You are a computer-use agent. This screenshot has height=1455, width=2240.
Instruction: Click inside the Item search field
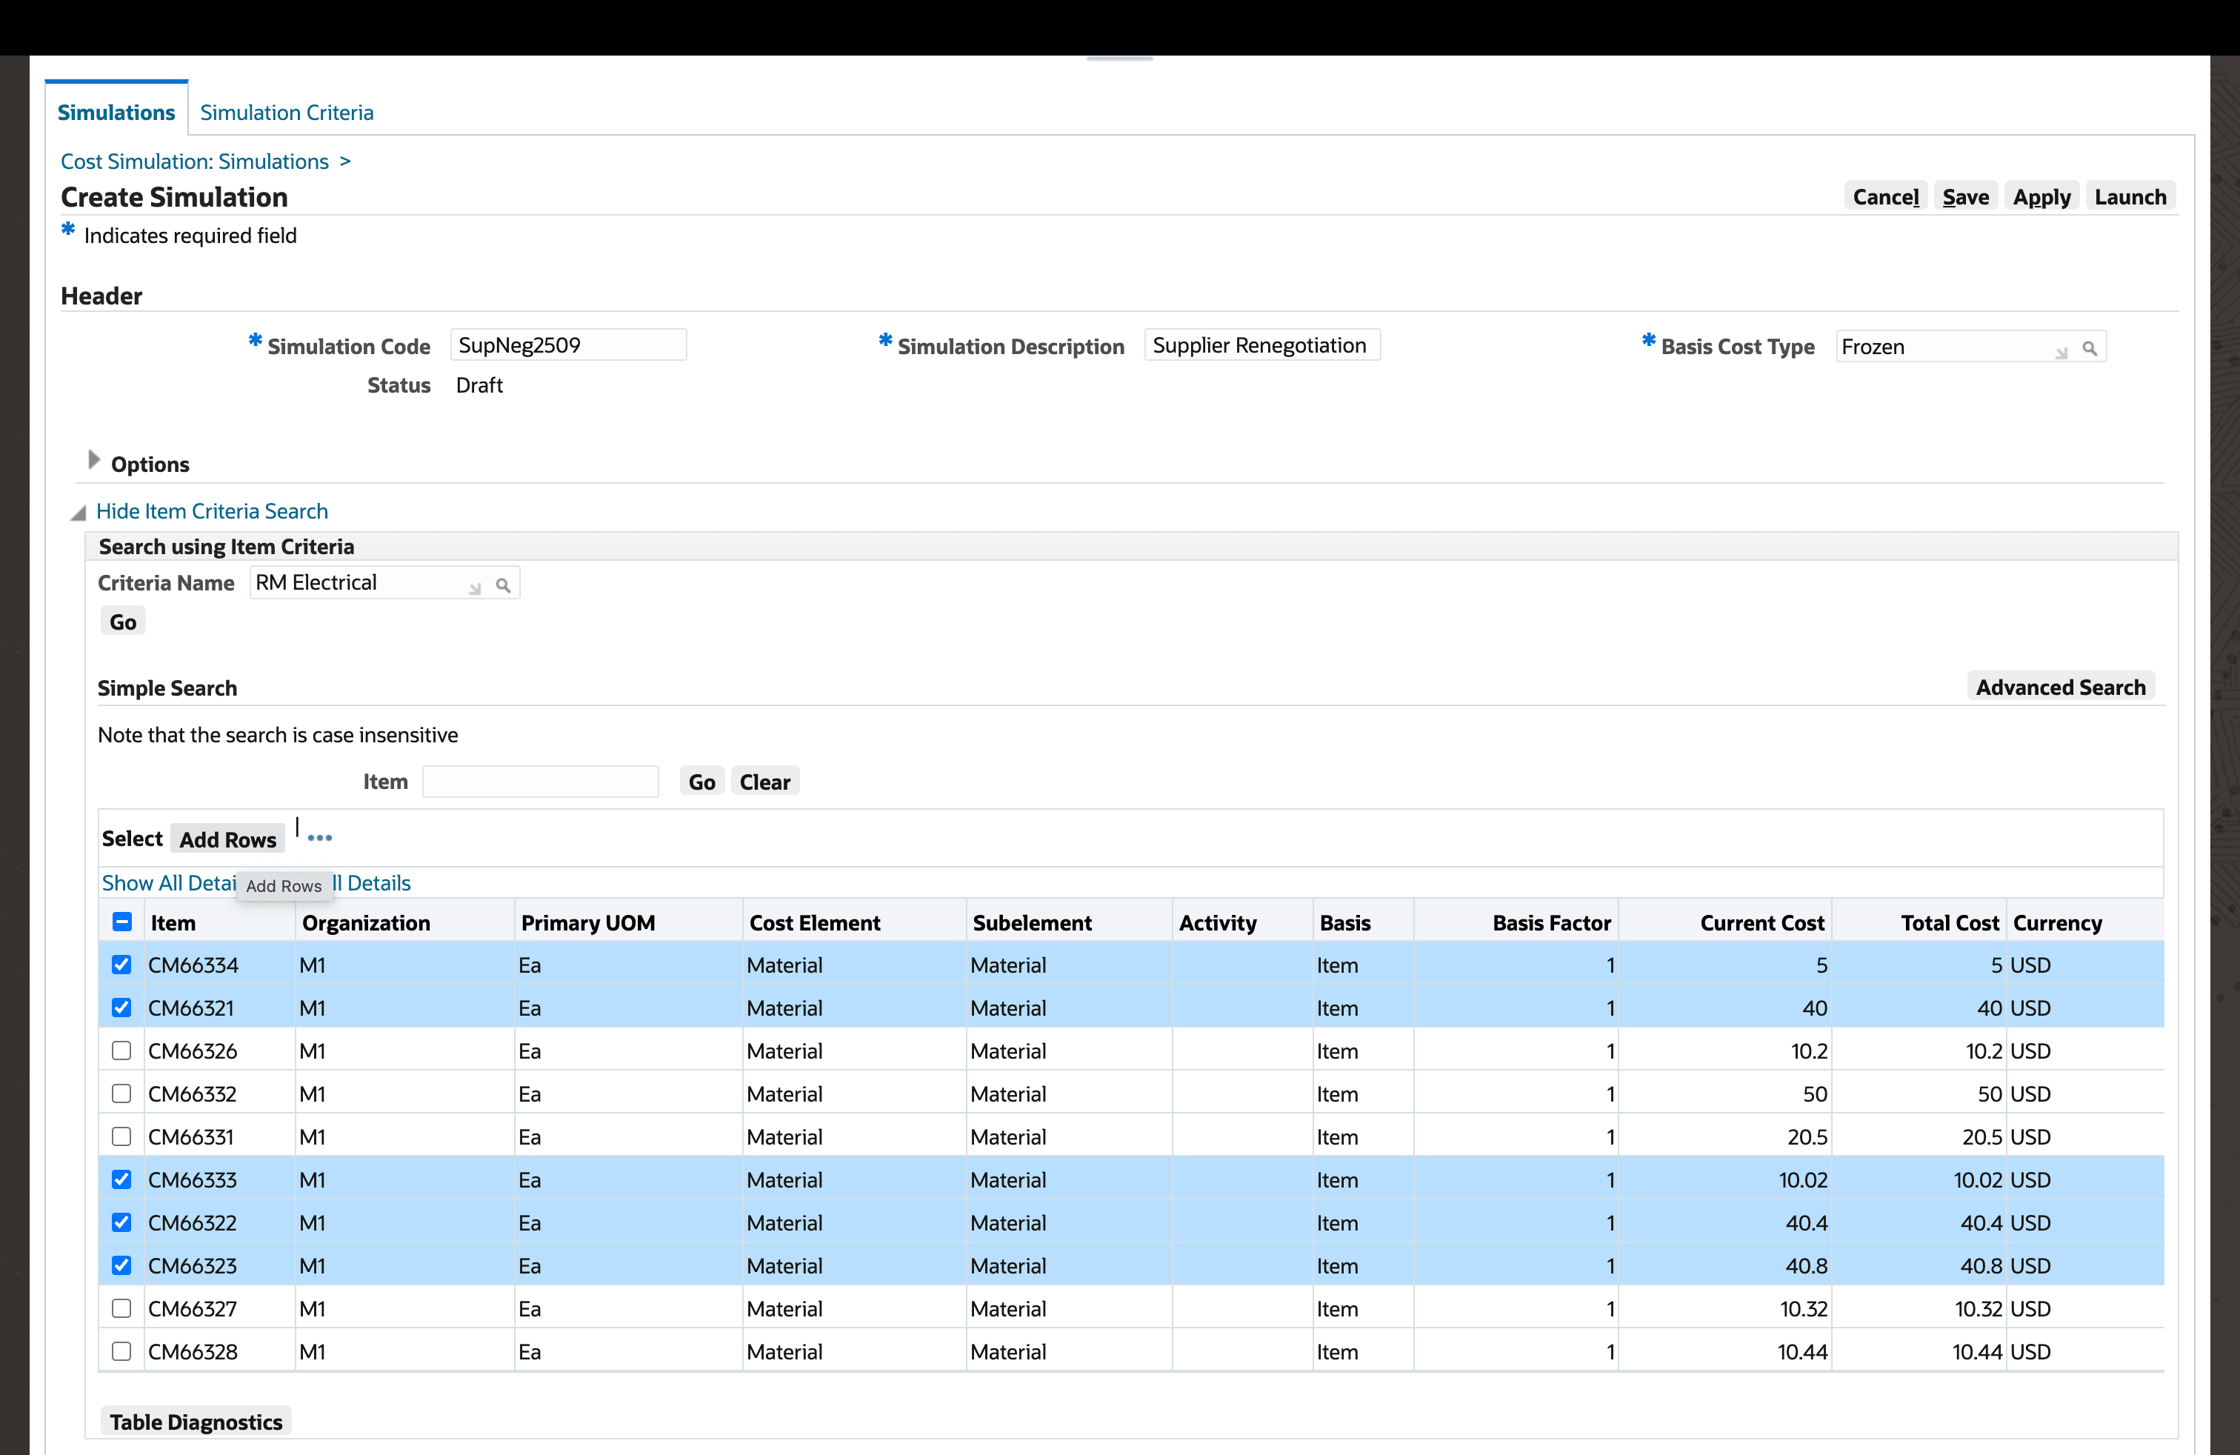540,781
